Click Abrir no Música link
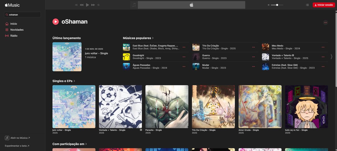 pyautogui.click(x=20, y=138)
